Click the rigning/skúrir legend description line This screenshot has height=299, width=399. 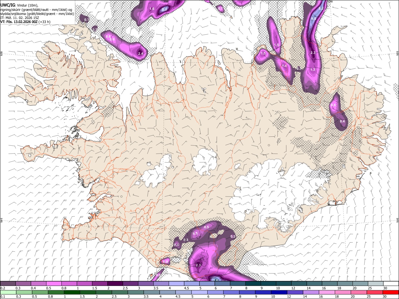click(36, 9)
